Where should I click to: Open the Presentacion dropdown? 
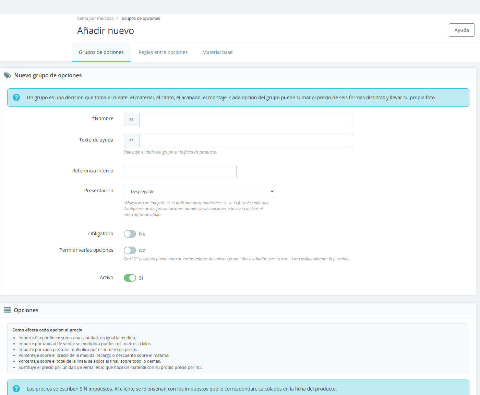click(x=200, y=192)
